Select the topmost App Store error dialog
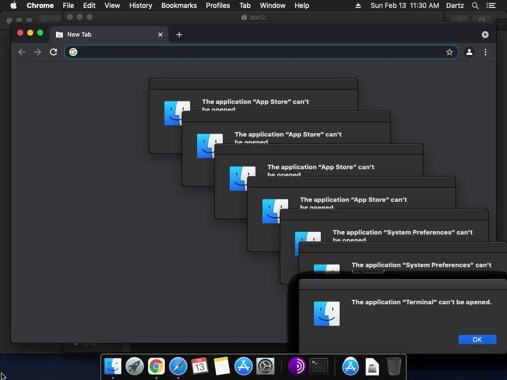 point(253,84)
